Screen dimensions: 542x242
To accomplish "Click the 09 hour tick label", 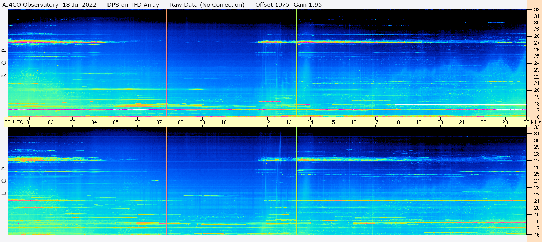I will (202, 122).
